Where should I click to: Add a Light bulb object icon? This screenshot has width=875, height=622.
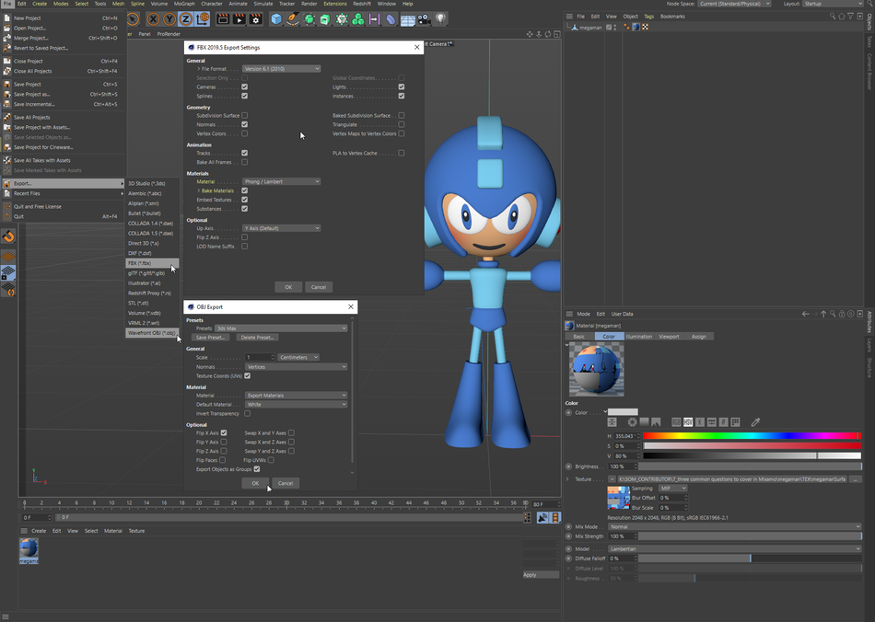click(441, 19)
